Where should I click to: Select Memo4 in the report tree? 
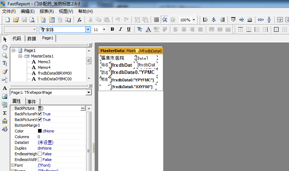tap(44, 67)
